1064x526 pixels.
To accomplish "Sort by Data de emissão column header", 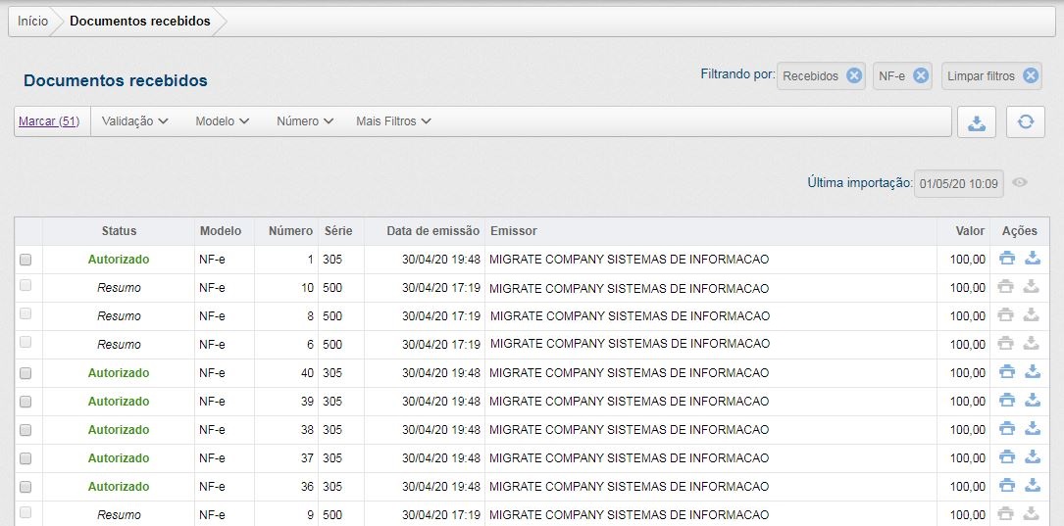I will point(432,231).
